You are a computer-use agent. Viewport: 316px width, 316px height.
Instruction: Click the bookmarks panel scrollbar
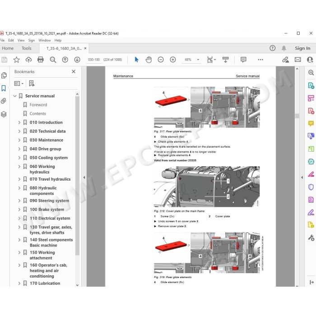coord(77,175)
